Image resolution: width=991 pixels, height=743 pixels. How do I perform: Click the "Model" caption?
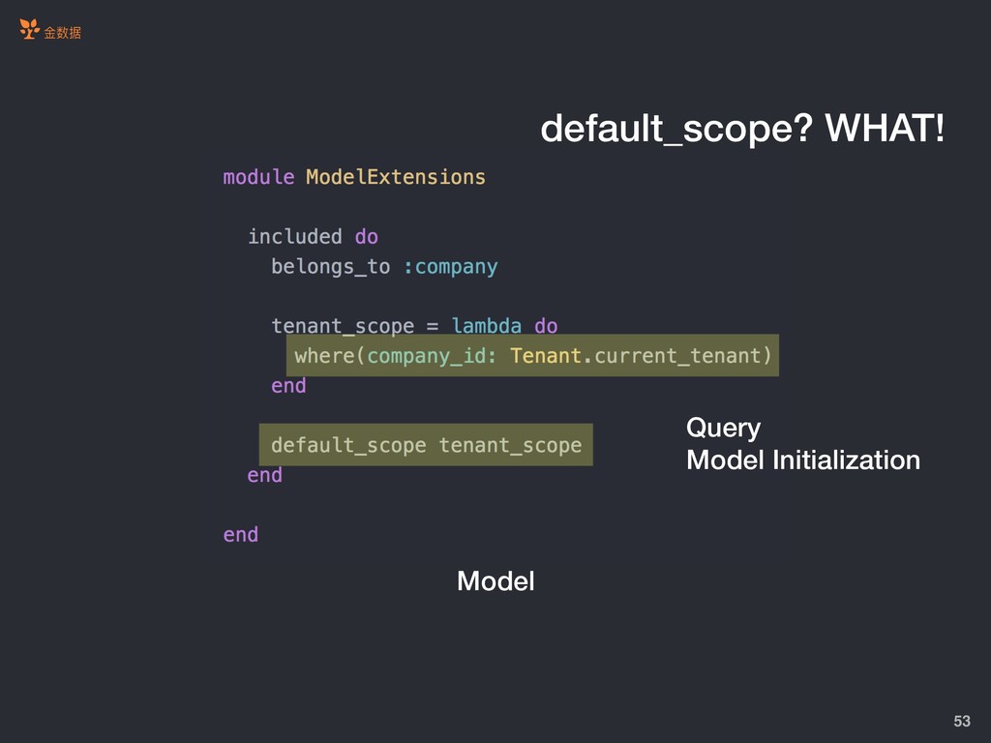495,581
